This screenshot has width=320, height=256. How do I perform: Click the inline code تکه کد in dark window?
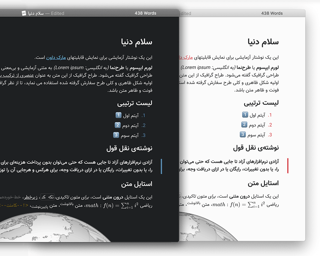point(47,197)
